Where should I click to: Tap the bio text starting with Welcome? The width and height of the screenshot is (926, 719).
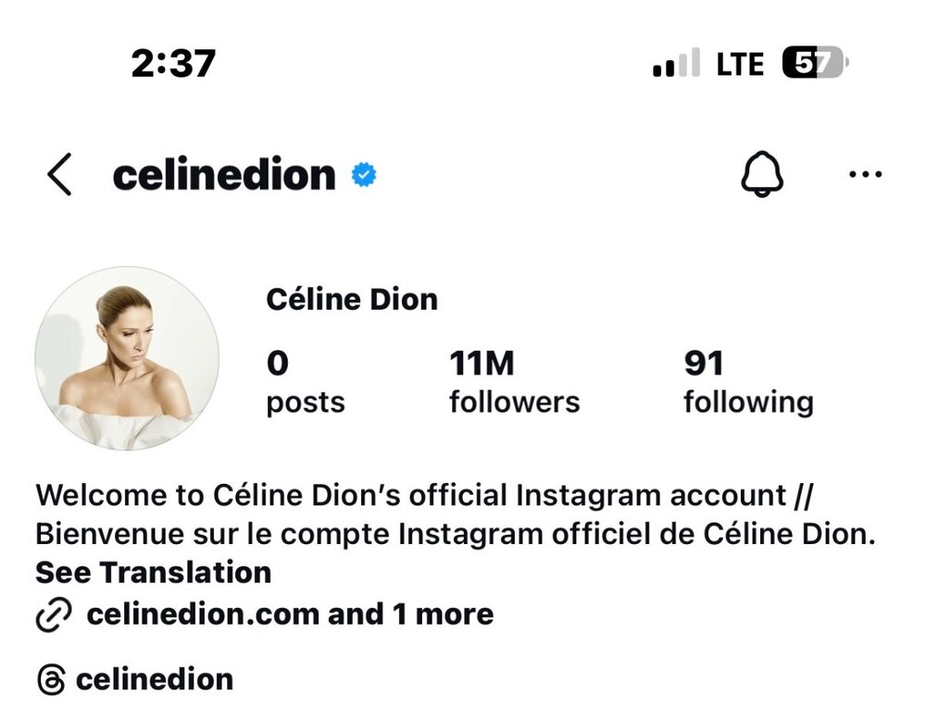(455, 515)
